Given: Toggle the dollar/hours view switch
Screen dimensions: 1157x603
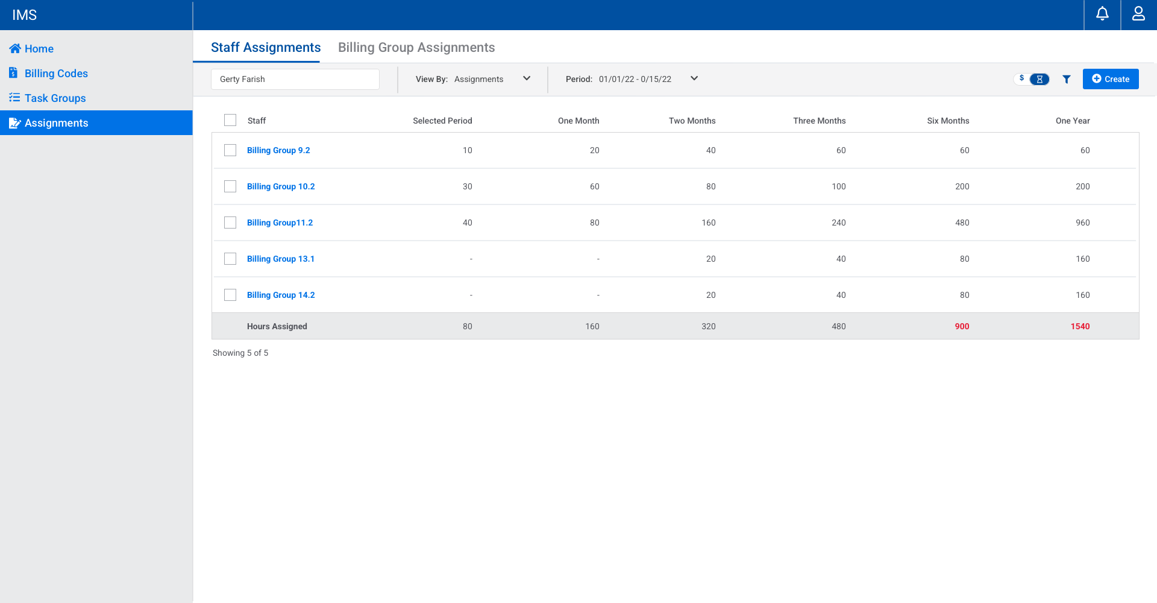Looking at the screenshot, I should [x=1032, y=79].
